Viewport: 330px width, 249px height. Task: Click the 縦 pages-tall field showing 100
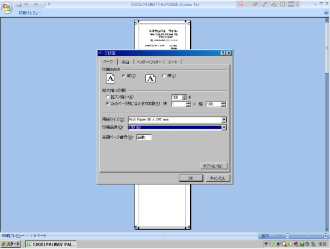pos(214,104)
